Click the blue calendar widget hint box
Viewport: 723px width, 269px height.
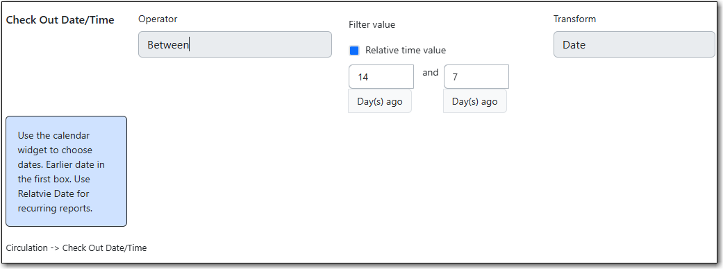point(67,171)
